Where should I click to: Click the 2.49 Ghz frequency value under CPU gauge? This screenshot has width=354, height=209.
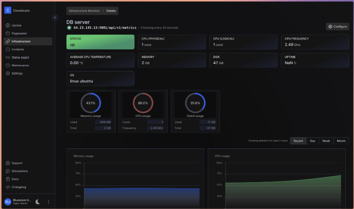[155, 128]
